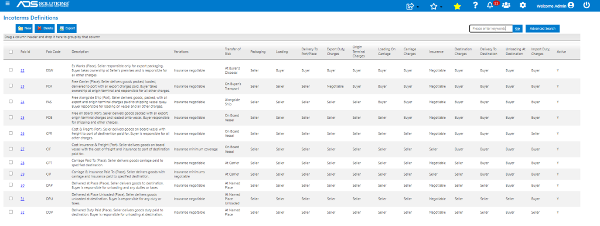The image size is (600, 226).
Task: Open Fob Id 22 link
Action: coord(23,70)
